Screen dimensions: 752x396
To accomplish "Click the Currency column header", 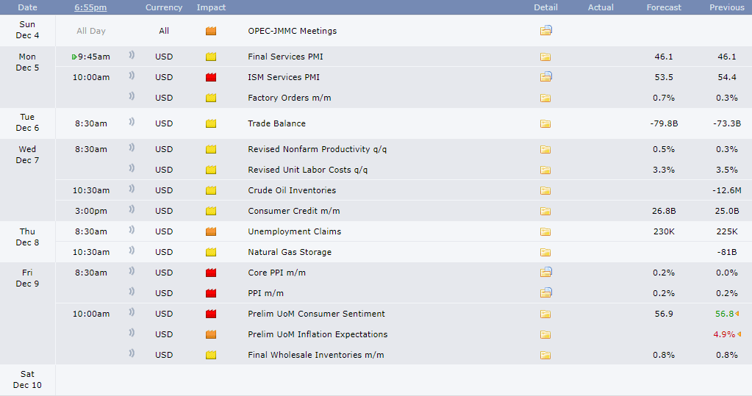I will pos(164,7).
